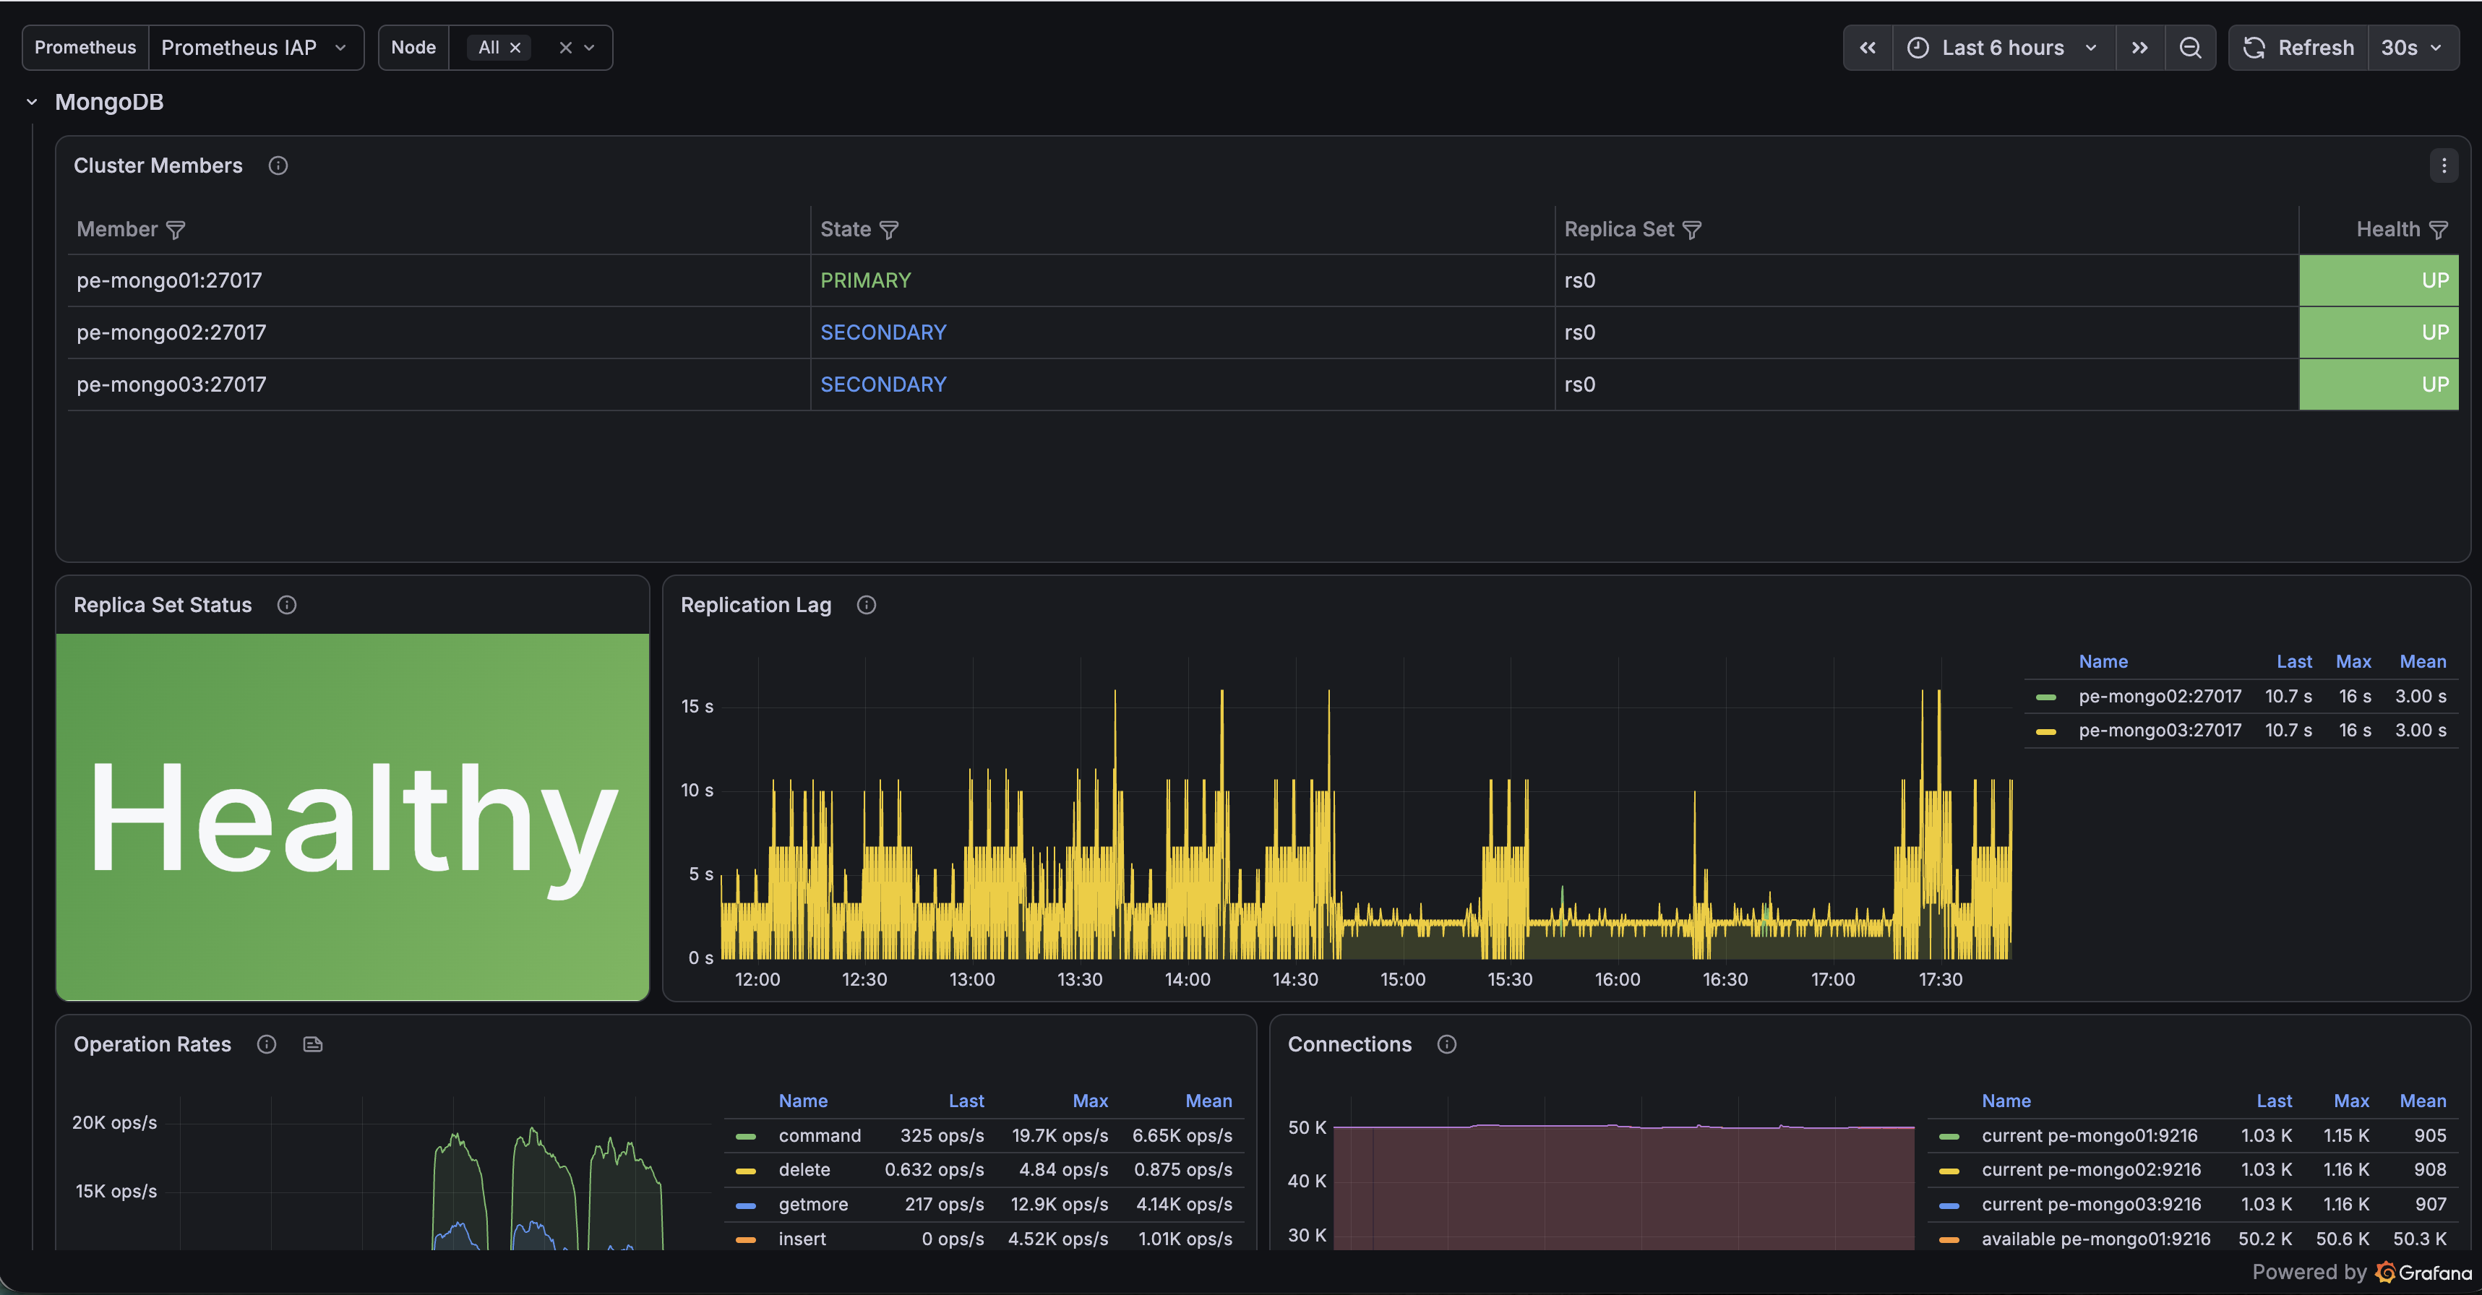This screenshot has height=1295, width=2482.
Task: Open Cluster Members info tooltip icon
Action: (x=278, y=165)
